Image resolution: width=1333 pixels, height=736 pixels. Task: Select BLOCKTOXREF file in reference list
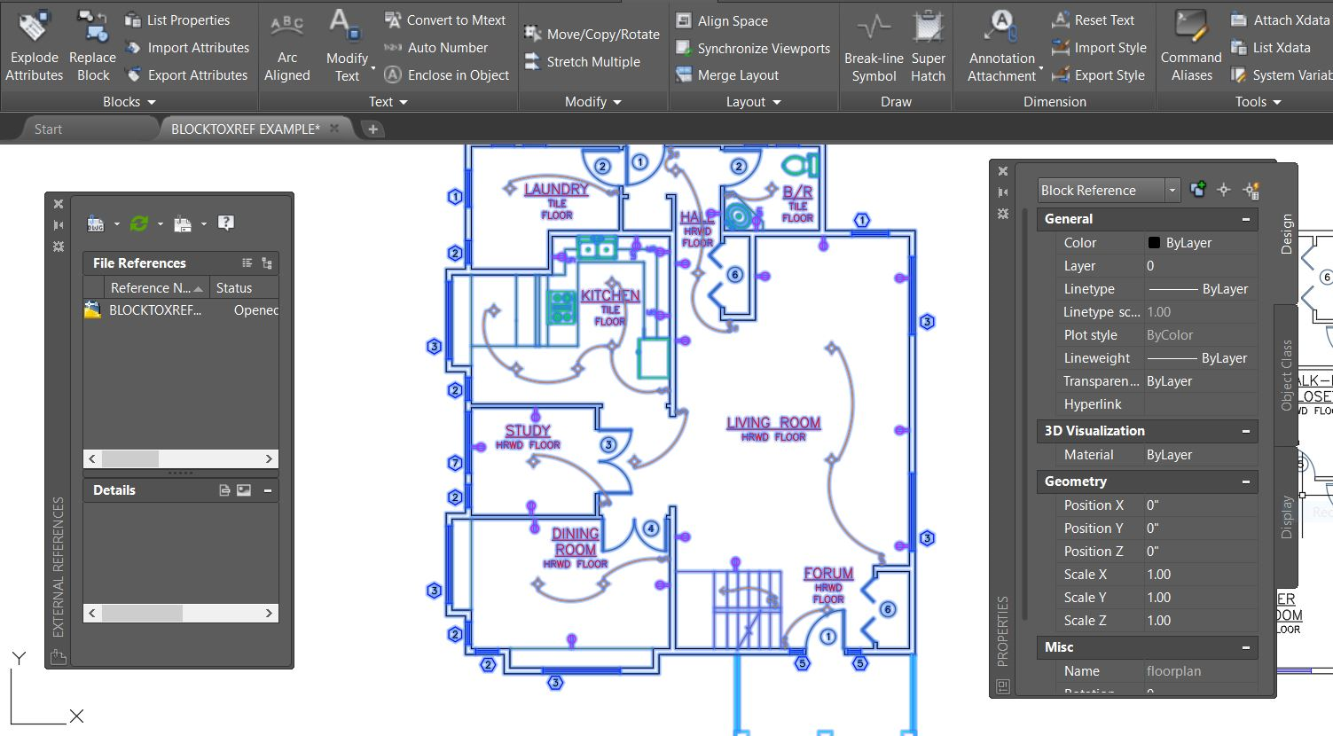pyautogui.click(x=154, y=310)
